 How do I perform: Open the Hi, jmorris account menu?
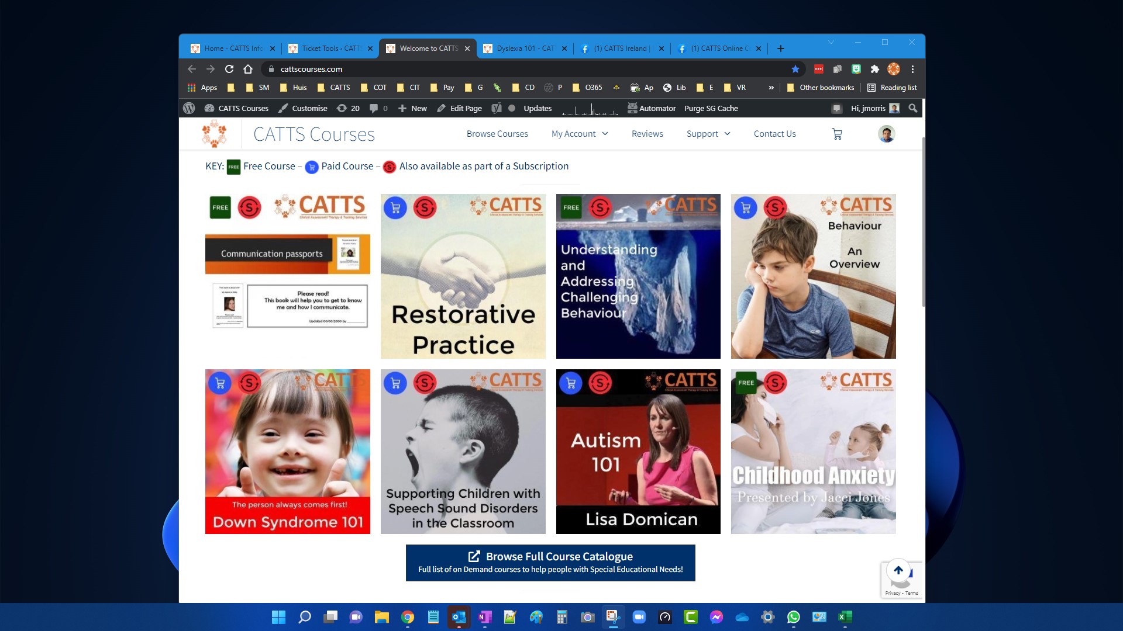[x=875, y=108]
